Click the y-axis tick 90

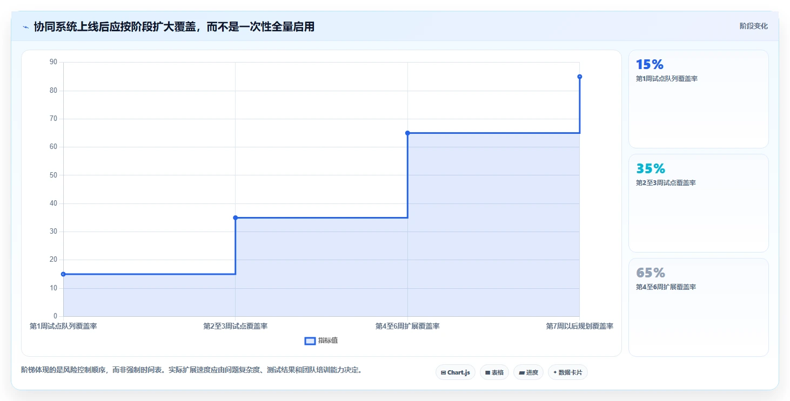click(53, 62)
